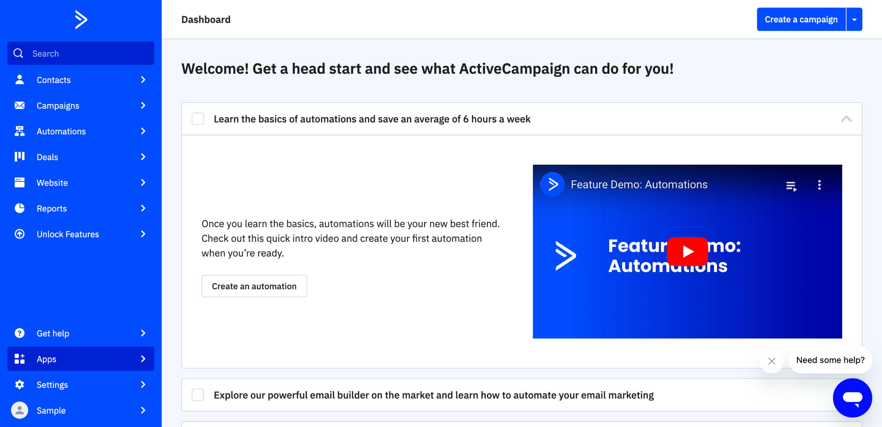Select Unlock Features in the sidebar
This screenshot has width=882, height=427.
tap(68, 234)
